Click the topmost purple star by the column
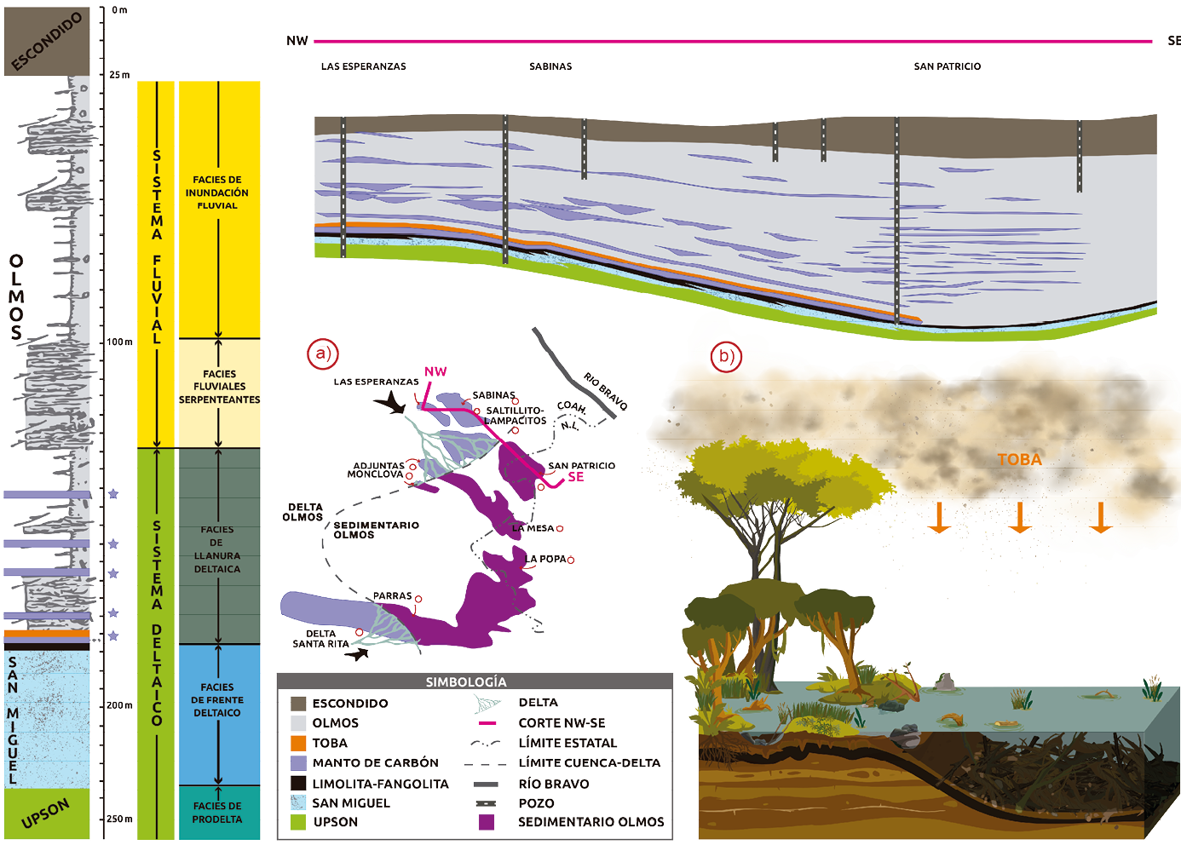The image size is (1181, 845). [x=112, y=494]
